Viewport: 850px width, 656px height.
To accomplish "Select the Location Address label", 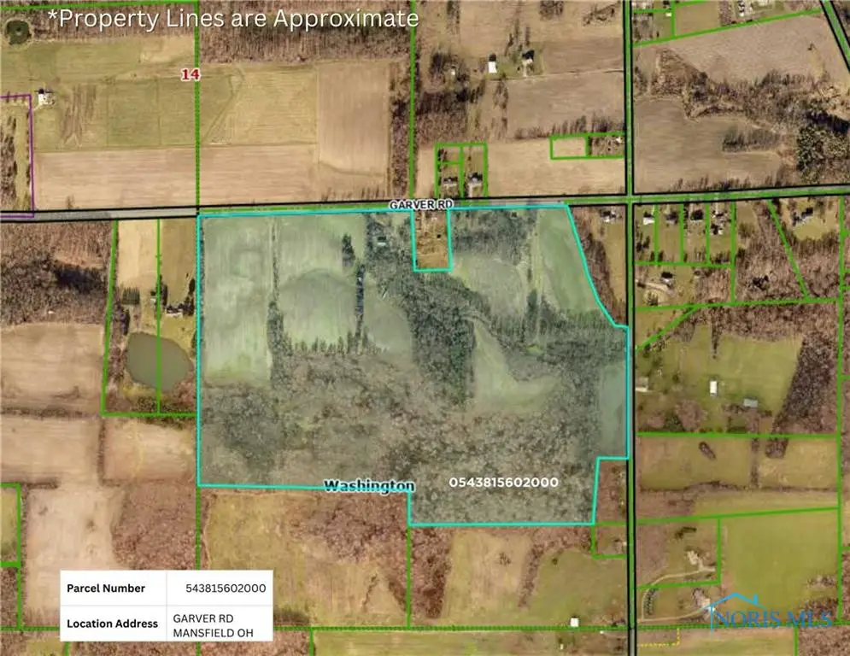I will pos(113,624).
